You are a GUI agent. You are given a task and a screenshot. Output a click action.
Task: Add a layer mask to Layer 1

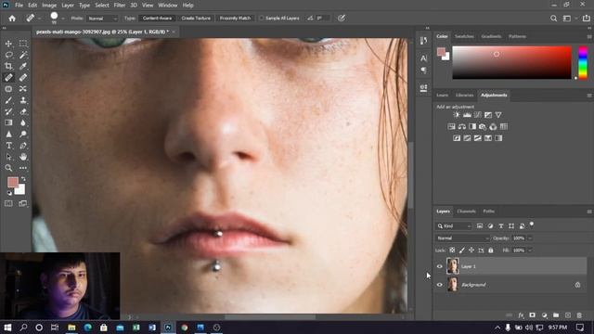pyautogui.click(x=532, y=315)
